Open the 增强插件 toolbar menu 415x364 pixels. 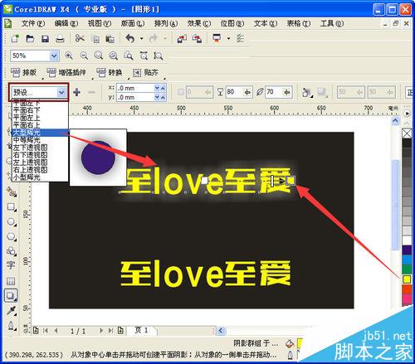coord(66,73)
